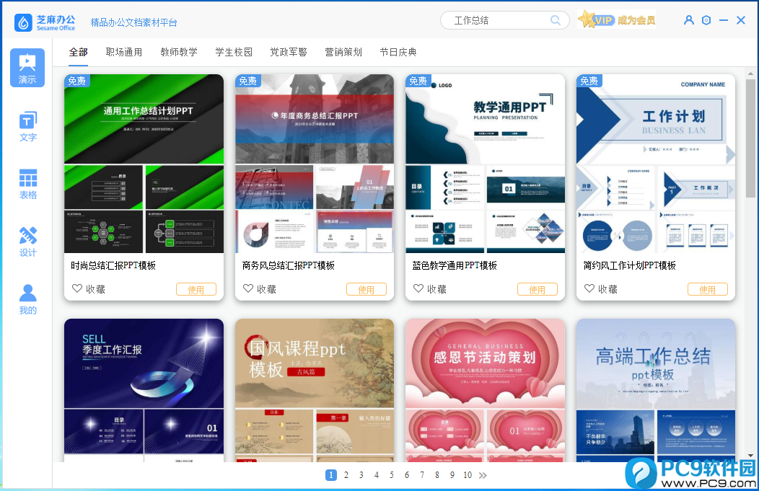Favorite the 蓝色教学通用PPT模板 card

pyautogui.click(x=429, y=289)
